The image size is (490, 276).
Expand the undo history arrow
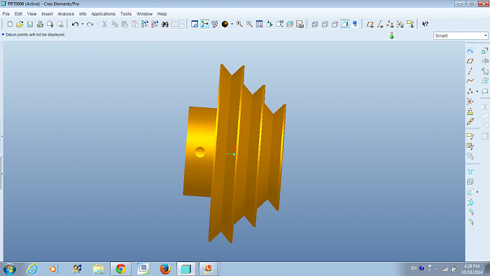click(83, 24)
